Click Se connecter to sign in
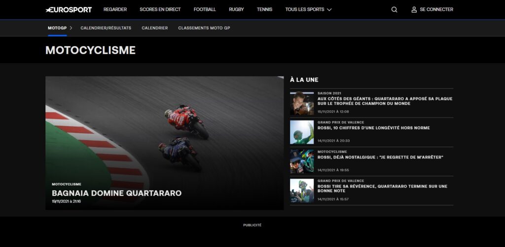505x247 pixels. pos(436,10)
